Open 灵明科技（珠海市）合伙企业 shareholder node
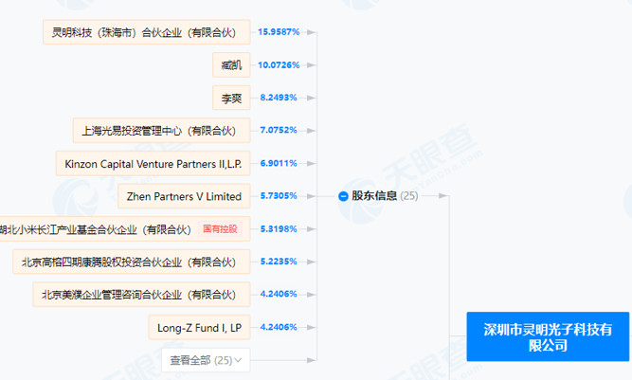Screen dimensions: 632x380 pos(148,32)
